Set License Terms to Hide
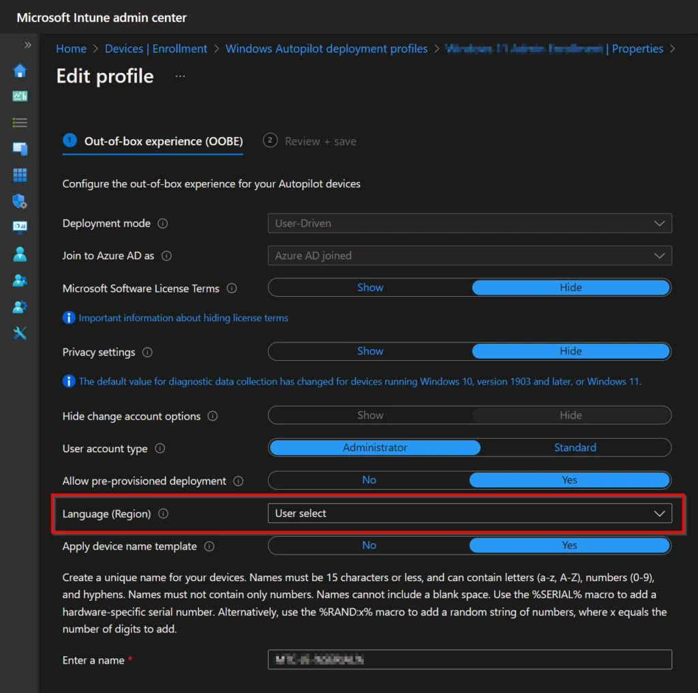Viewport: 698px width, 693px height. 571,288
